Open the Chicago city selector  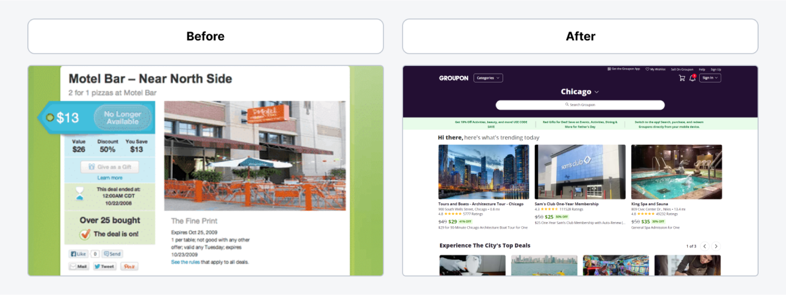(x=580, y=92)
